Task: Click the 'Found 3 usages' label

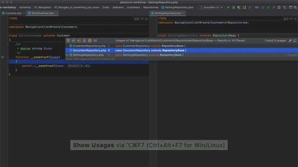Action: [275, 40]
